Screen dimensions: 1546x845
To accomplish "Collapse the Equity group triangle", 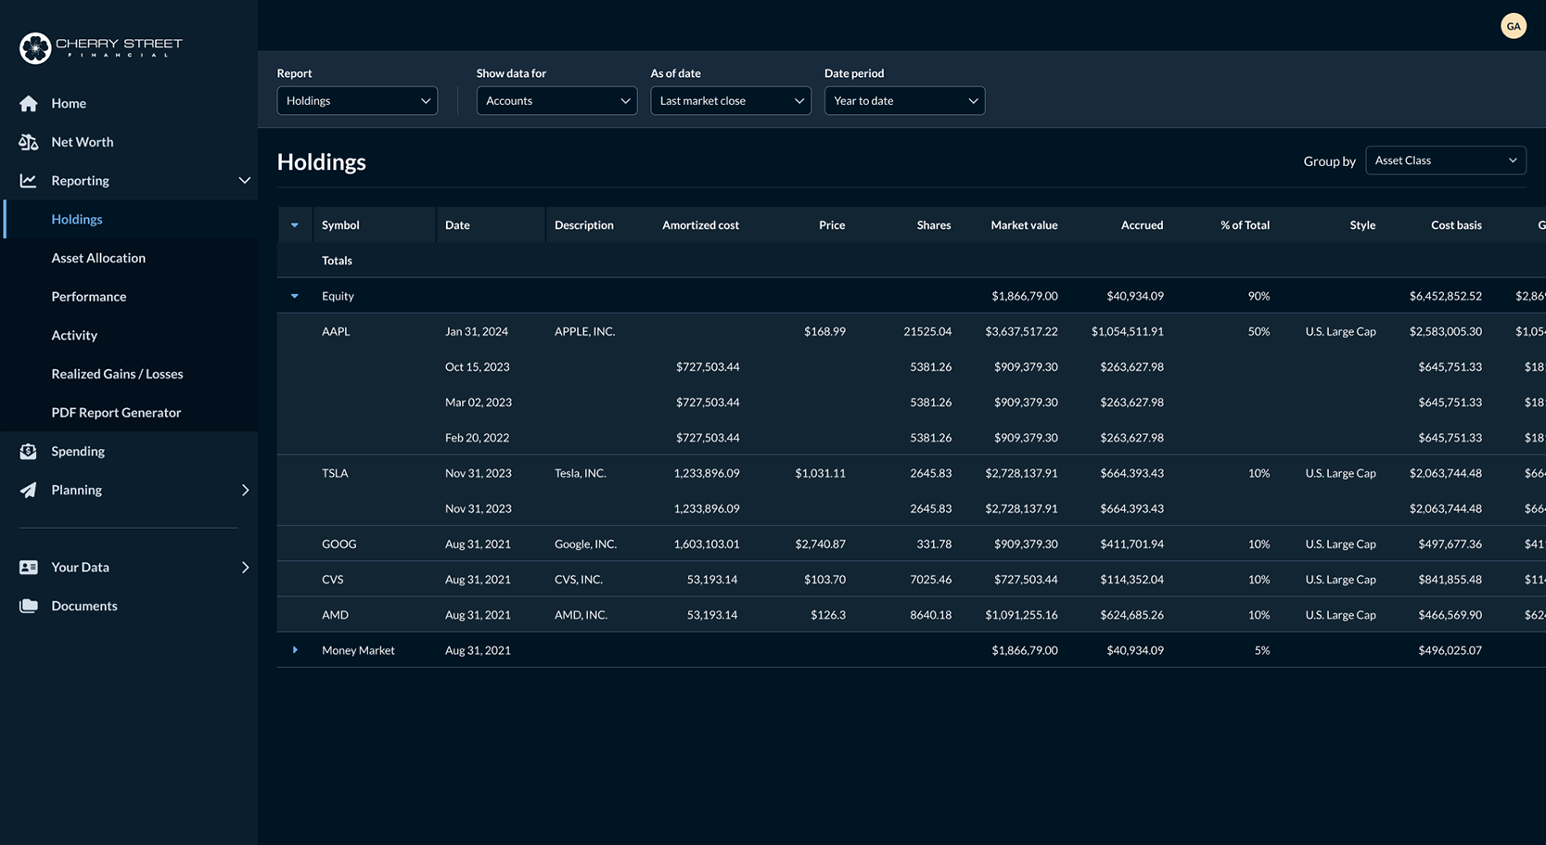I will (295, 296).
